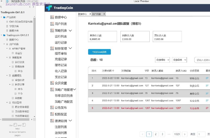Click the 用户列表 grid icon in menu
The image size is (210, 138).
pyautogui.click(x=52, y=24)
